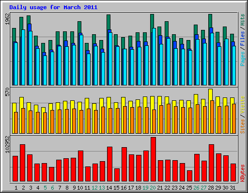Click the 'Sites' legend label
The height and width of the screenshot is (193, 248).
tap(243, 126)
